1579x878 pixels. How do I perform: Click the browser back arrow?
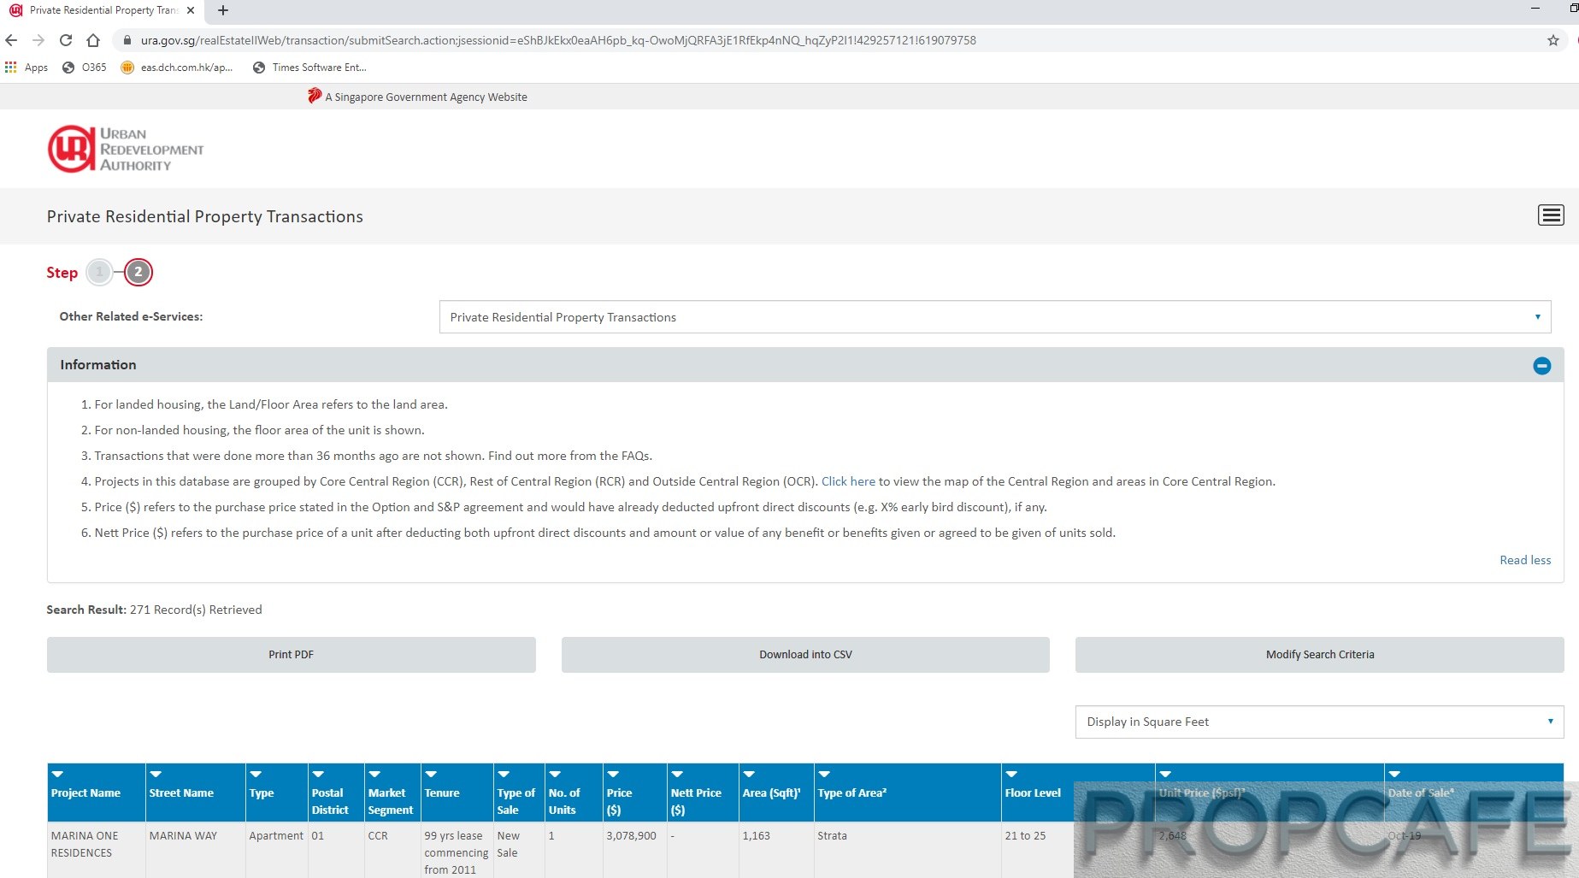click(11, 40)
